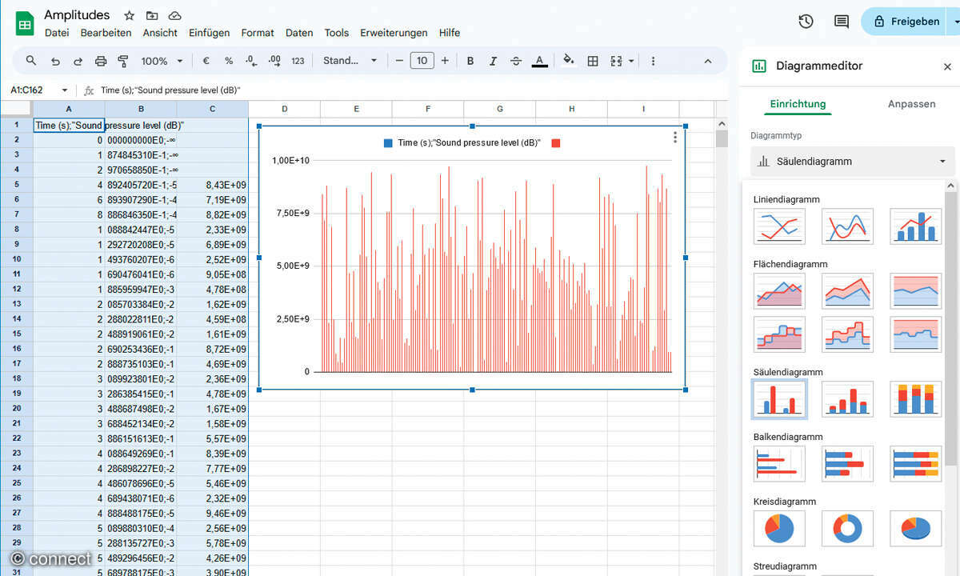Select 3D pie chart thumbnail

916,529
